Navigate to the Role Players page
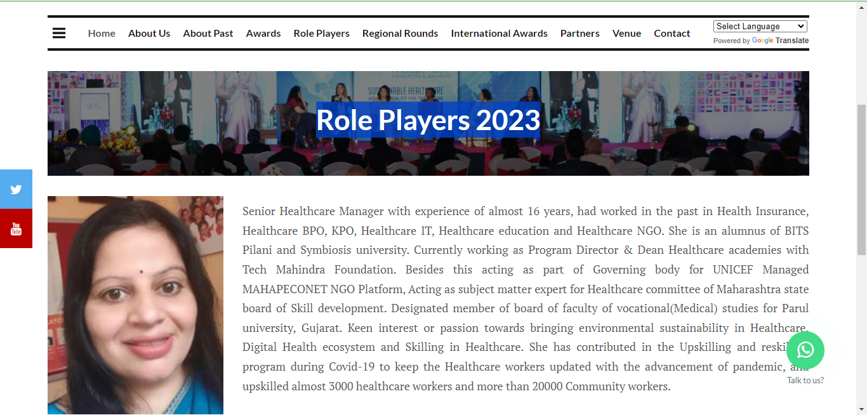The image size is (867, 415). 321,33
